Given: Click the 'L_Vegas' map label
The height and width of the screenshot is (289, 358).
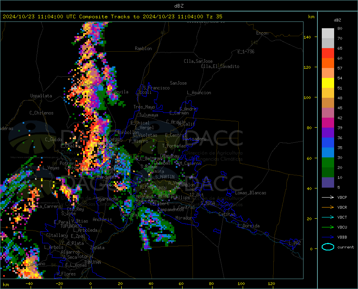Looking at the screenshot, I should click(51, 168).
